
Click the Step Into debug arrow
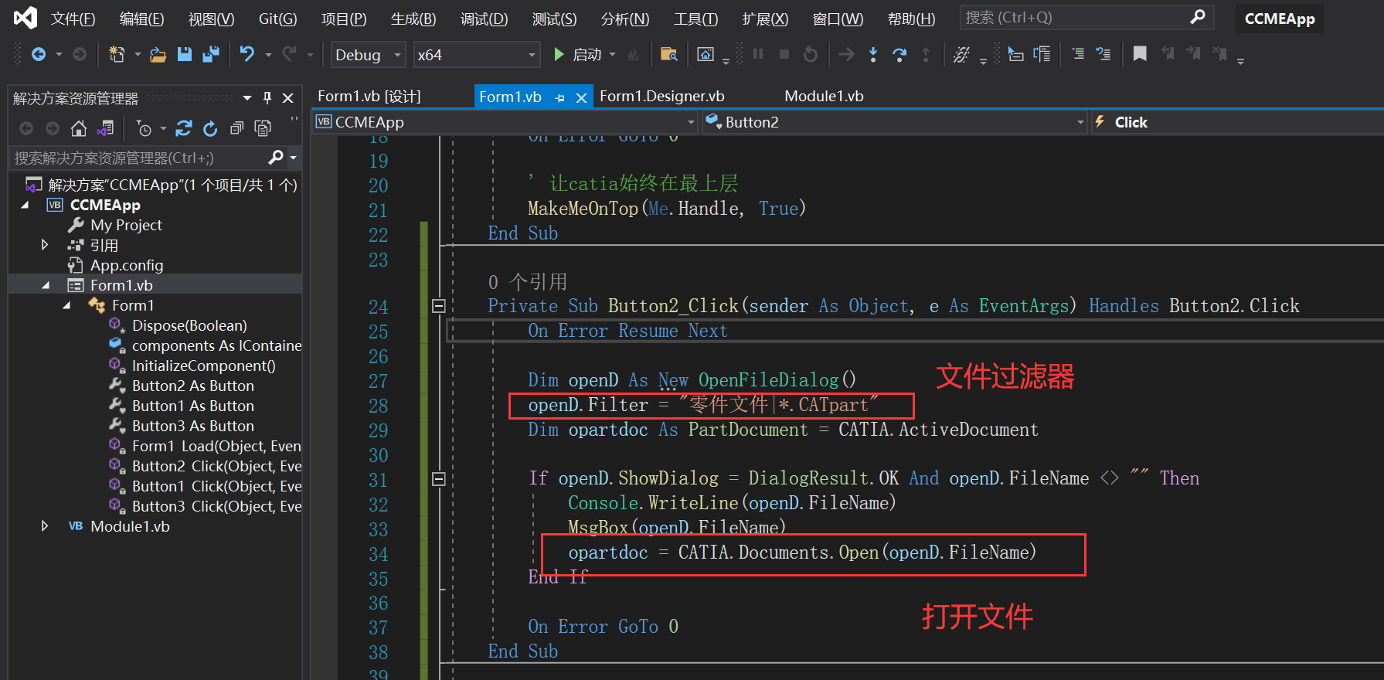tap(873, 54)
